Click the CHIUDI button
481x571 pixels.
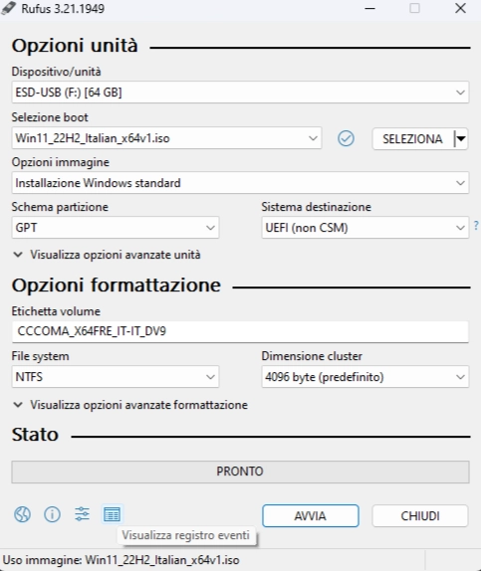[420, 515]
